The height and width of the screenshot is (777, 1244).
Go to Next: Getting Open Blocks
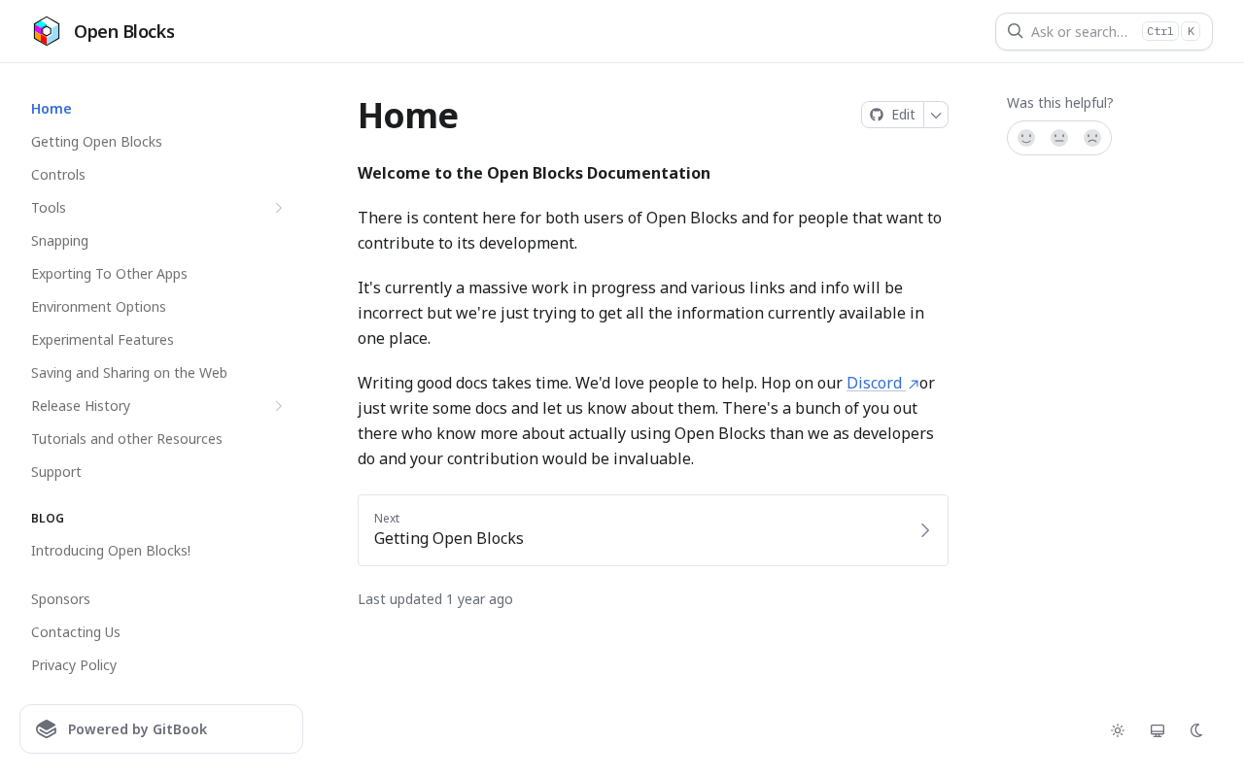click(653, 530)
